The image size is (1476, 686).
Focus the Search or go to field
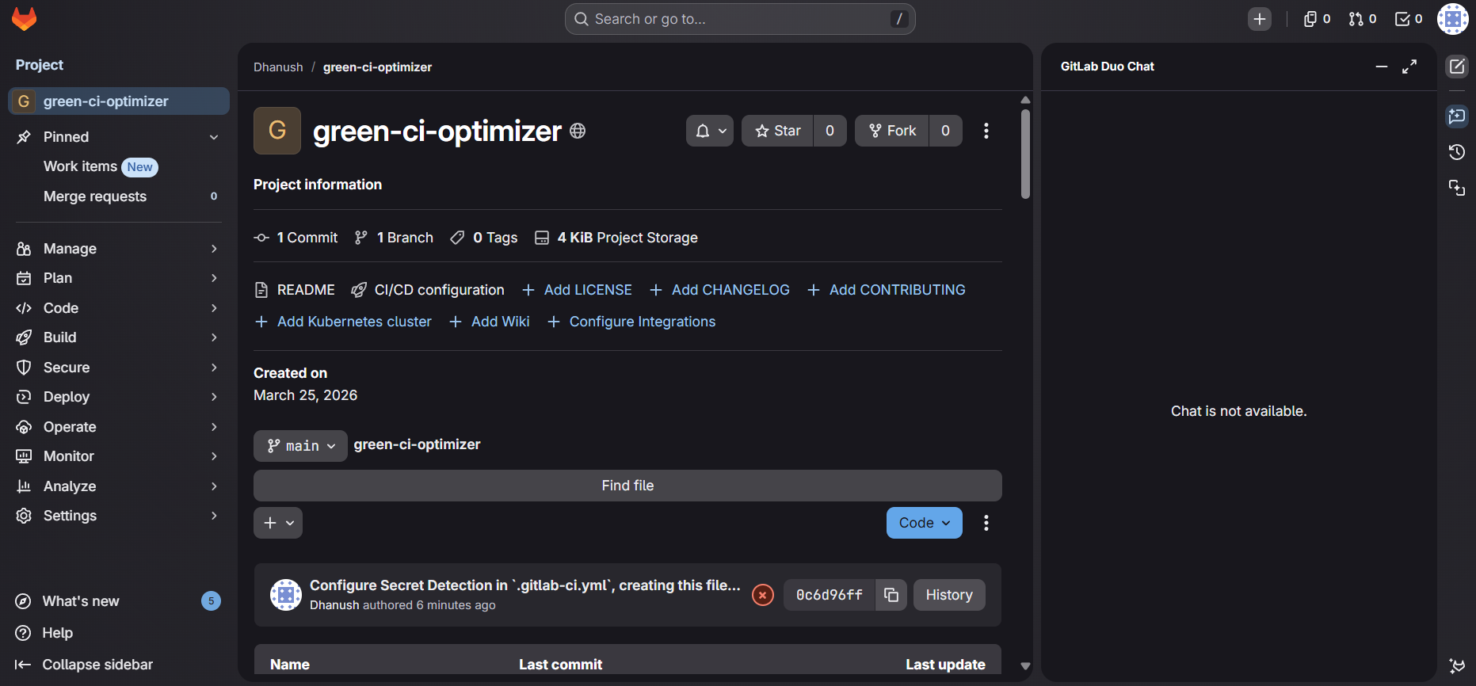740,19
